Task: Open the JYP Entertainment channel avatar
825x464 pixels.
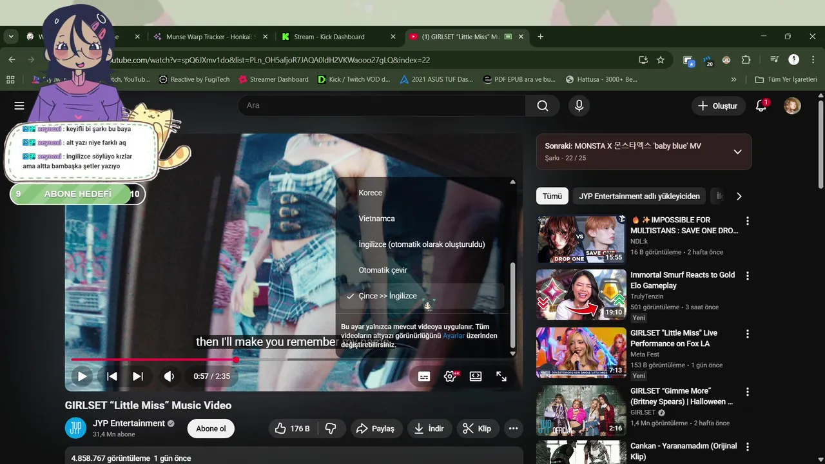Action: point(75,429)
